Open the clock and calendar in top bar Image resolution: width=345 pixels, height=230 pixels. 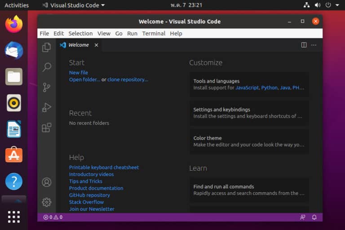186,5
